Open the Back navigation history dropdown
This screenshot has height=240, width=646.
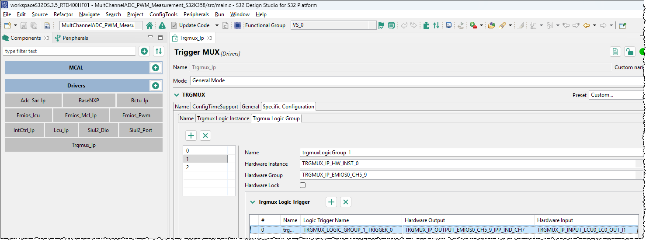[x=594, y=25]
